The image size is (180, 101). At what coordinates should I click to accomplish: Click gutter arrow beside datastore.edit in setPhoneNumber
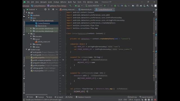pyautogui.click(x=63, y=75)
